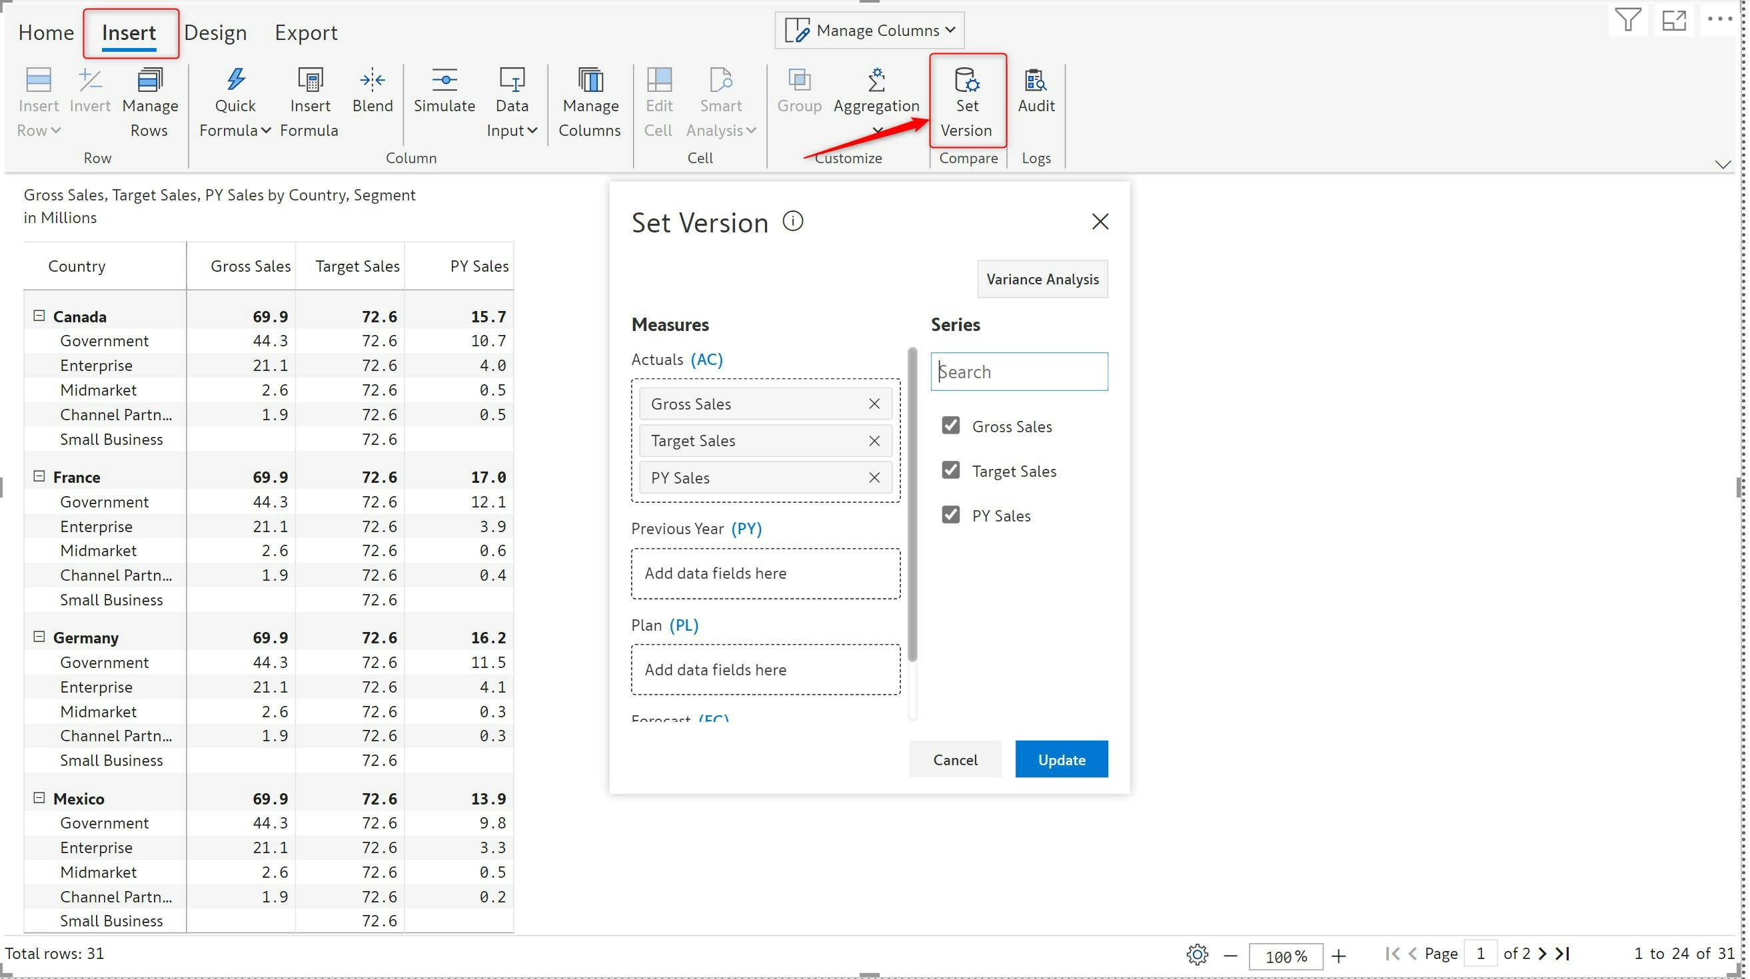Open the Manage Columns dropdown at top
Viewport: 1750px width, 979px height.
tap(870, 30)
